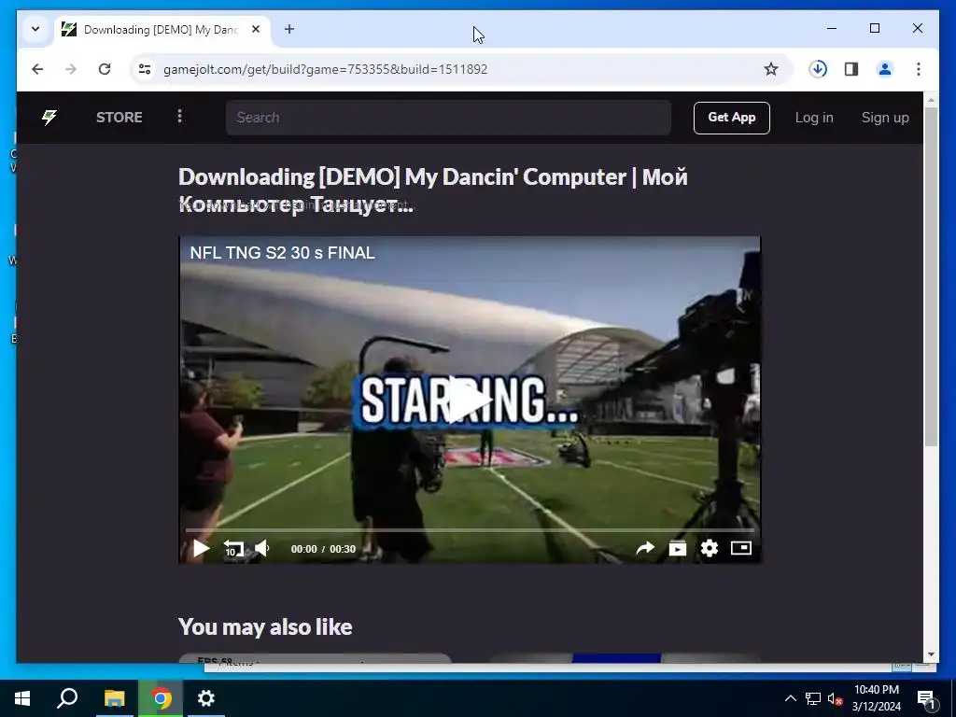Mute the video volume

(262, 548)
